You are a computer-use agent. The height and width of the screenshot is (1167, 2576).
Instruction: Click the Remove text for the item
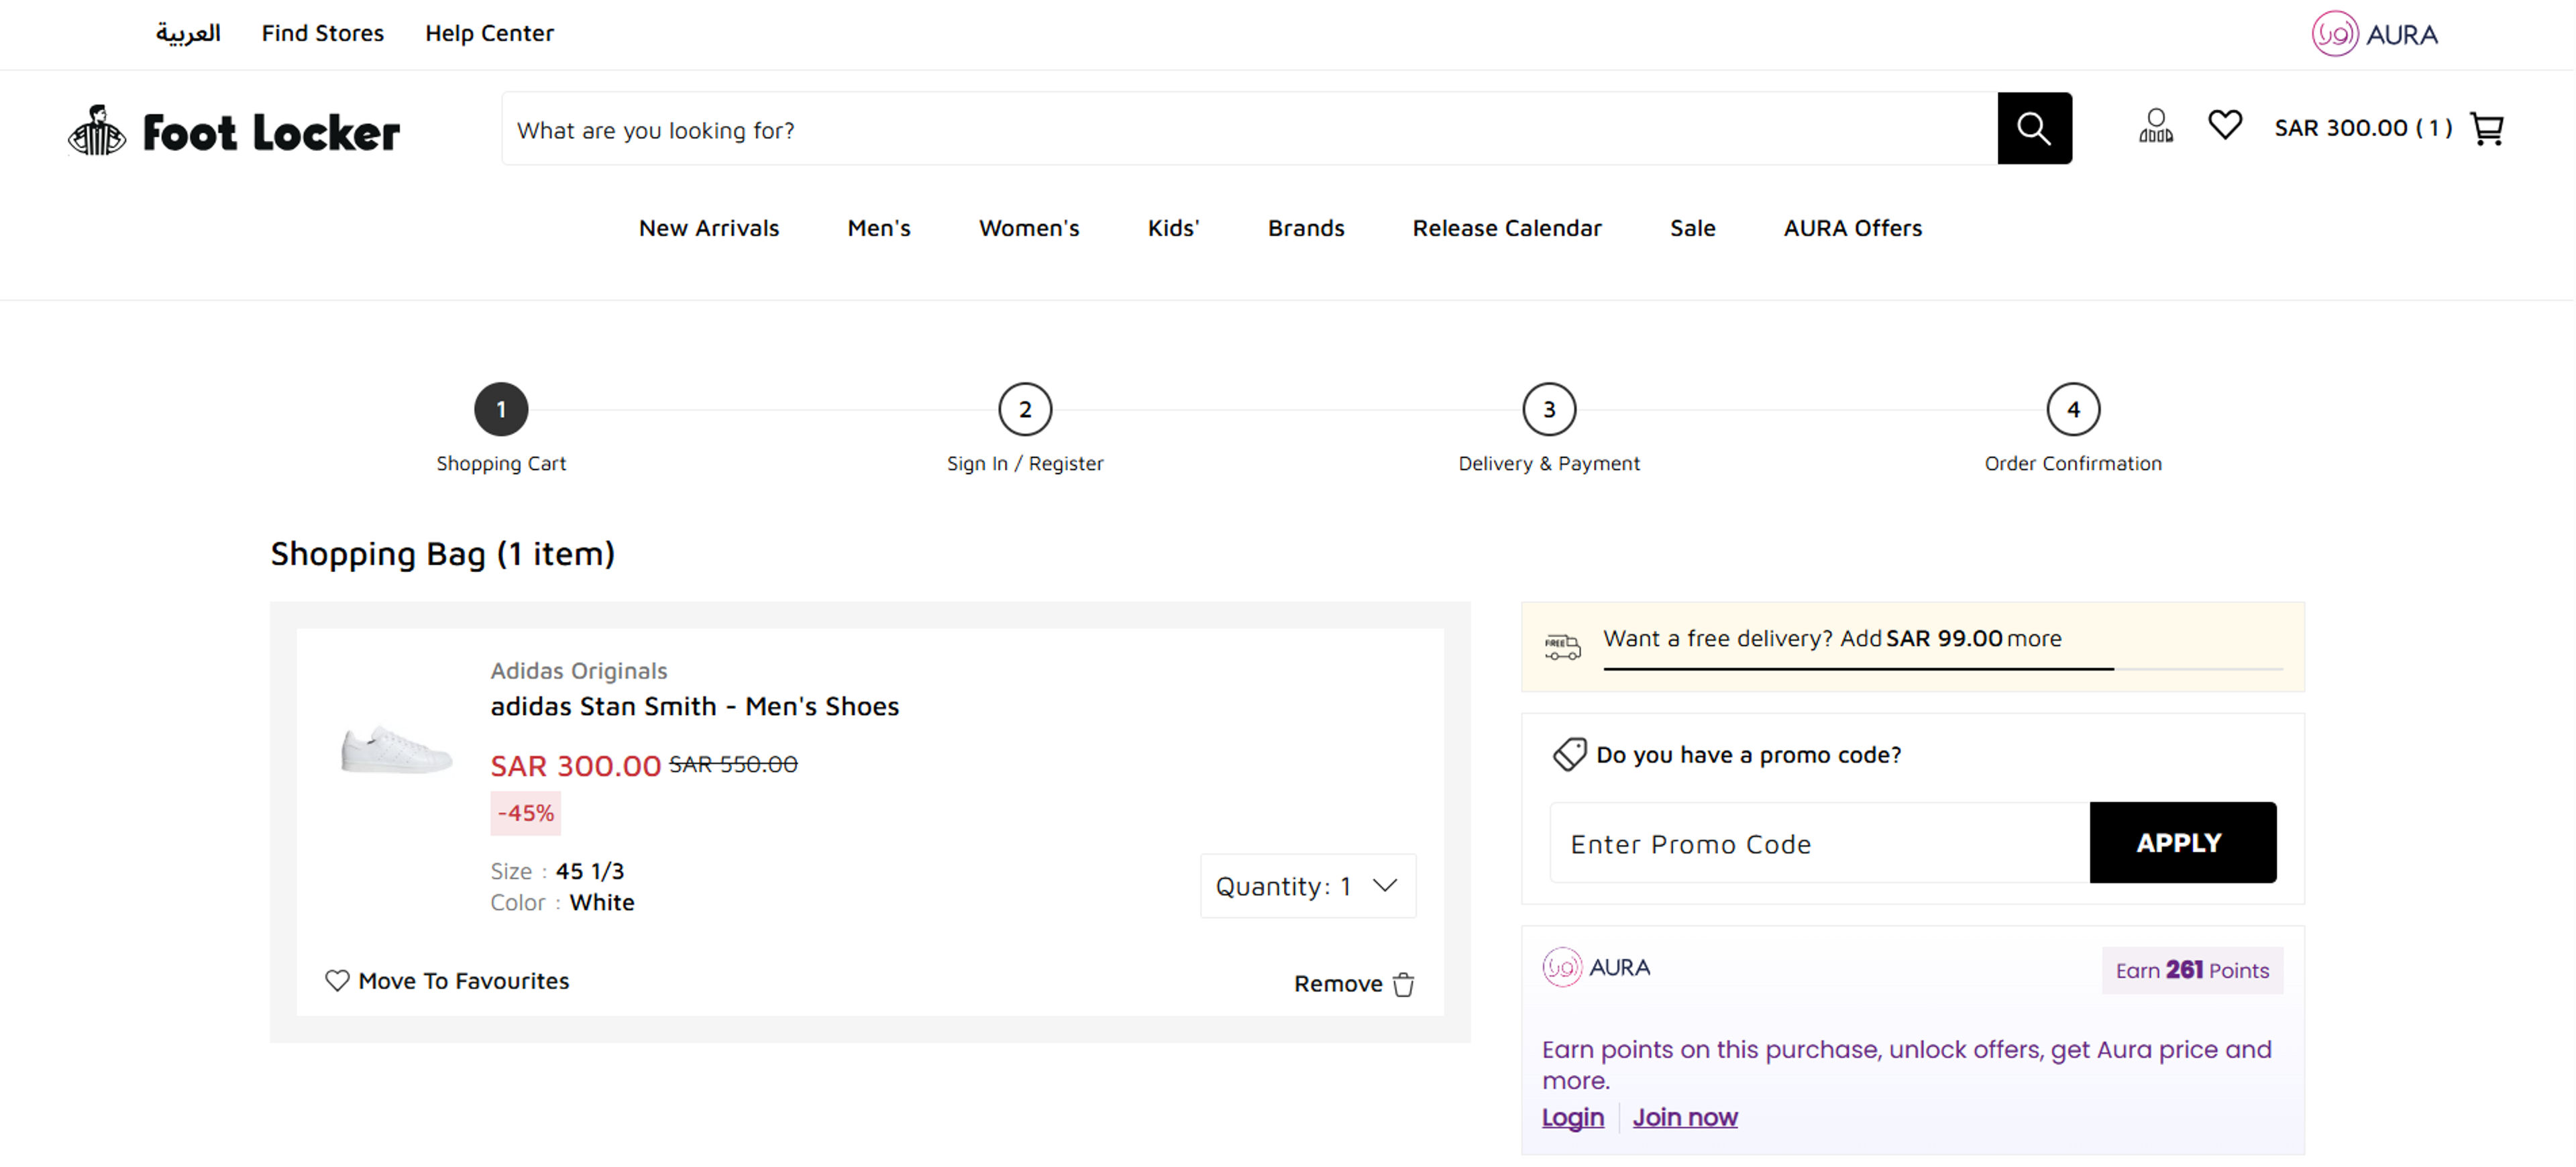pyautogui.click(x=1338, y=984)
